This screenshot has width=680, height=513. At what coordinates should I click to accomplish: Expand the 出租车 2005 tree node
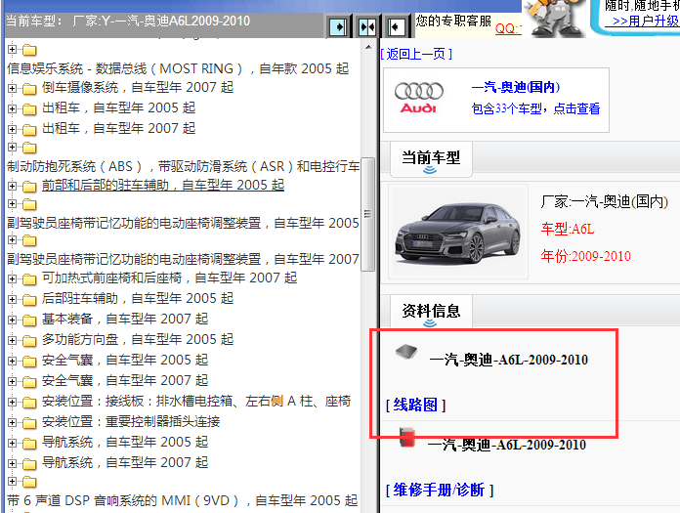point(12,108)
